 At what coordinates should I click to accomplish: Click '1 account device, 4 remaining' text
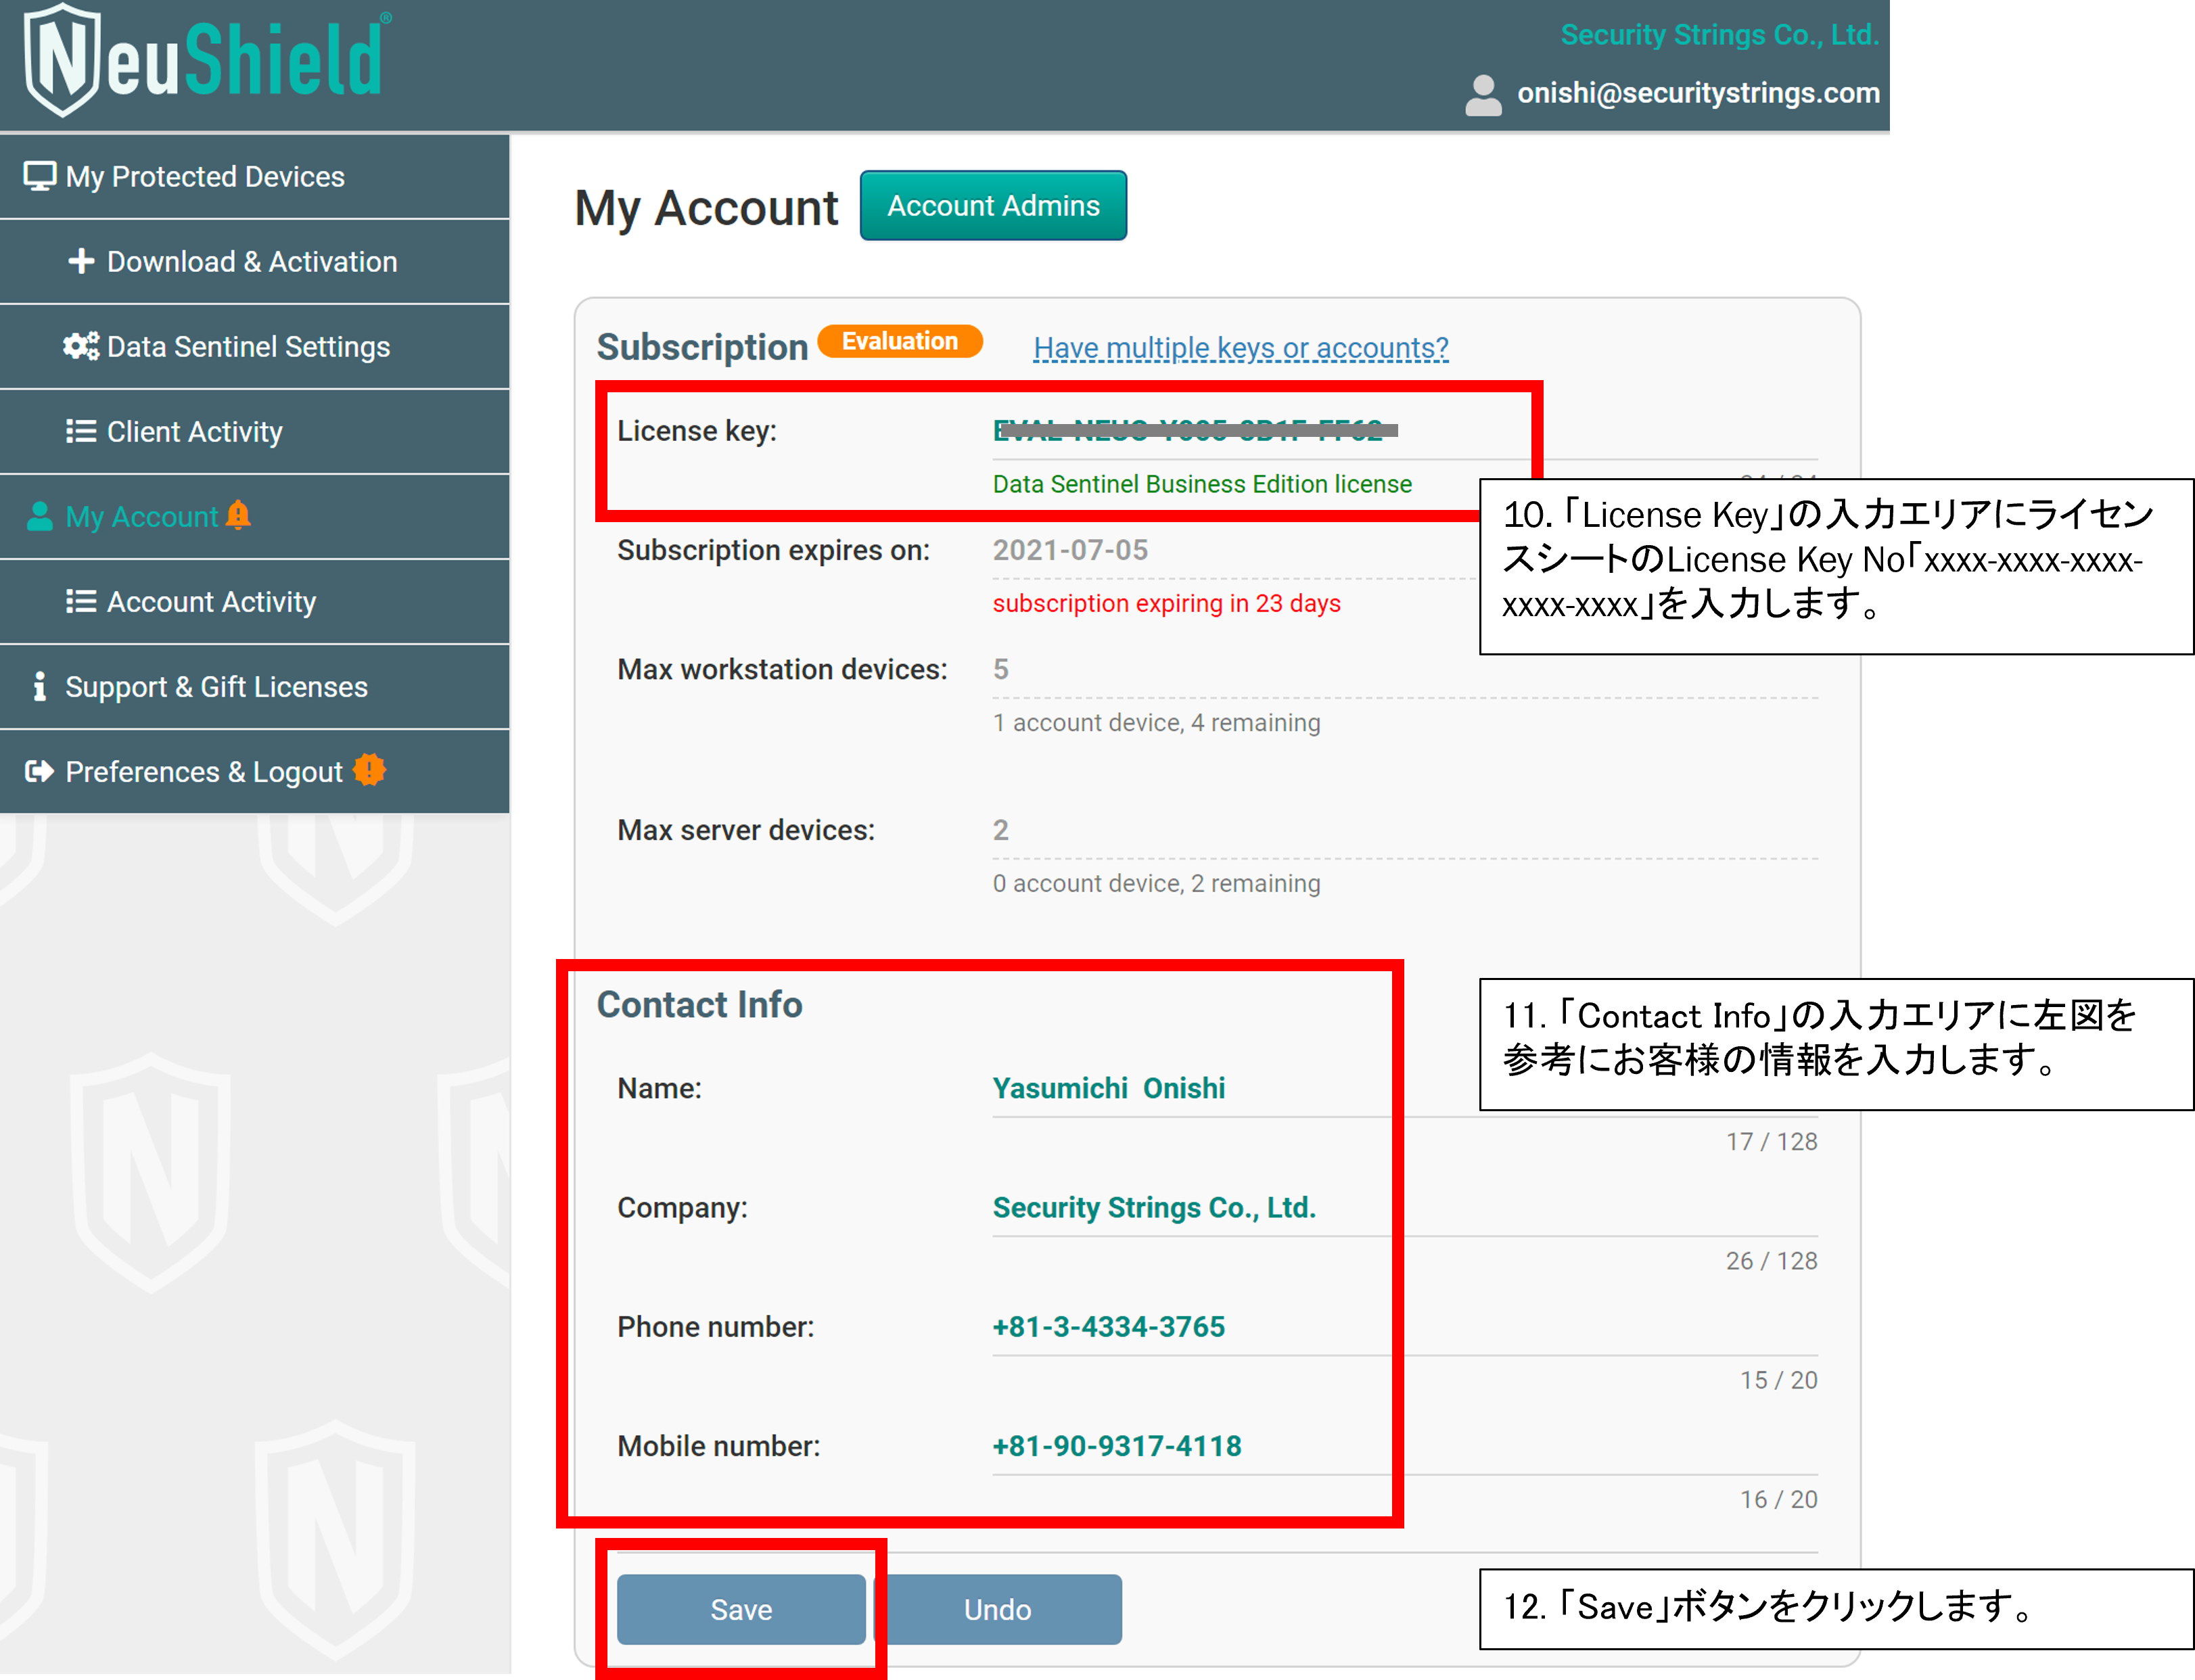[1156, 722]
